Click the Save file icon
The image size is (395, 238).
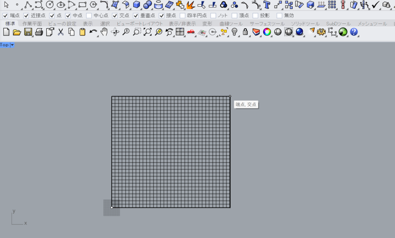[x=28, y=32]
